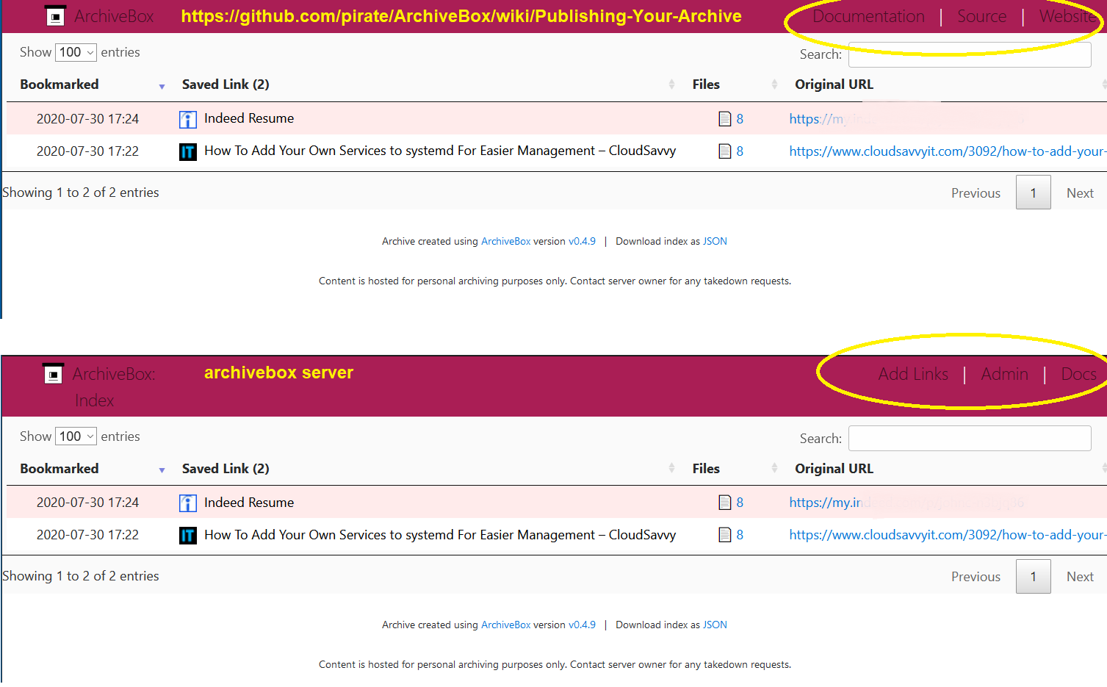Screen dimensions: 1107x687
Task: Open cloudsavvyit.com original URL in bottom table
Action: pyautogui.click(x=947, y=535)
